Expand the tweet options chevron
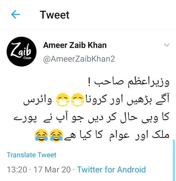Viewport: 176px width, 181px height. click(x=167, y=45)
